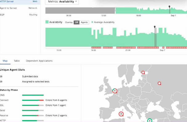The width and height of the screenshot is (187, 122).
Task: Click the Average Availability legend swatch
Action: (x=92, y=22)
